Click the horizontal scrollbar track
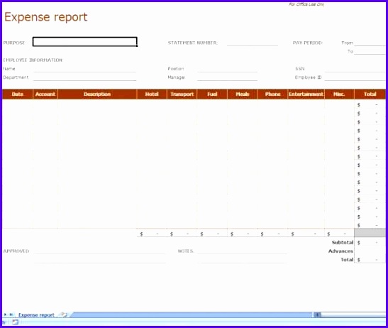The image size is (388, 328). tap(353, 315)
